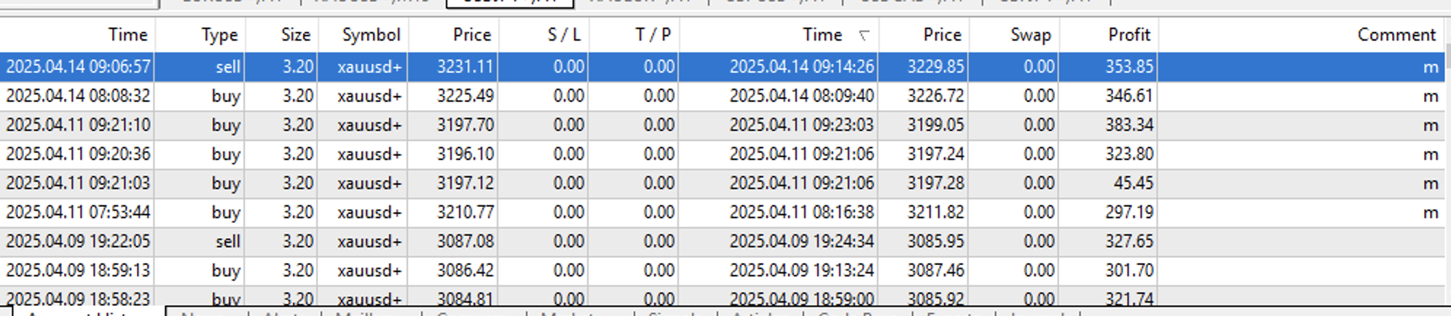Viewport: 1451px width, 316px height.
Task: Sort by the Size column header
Action: click(295, 35)
